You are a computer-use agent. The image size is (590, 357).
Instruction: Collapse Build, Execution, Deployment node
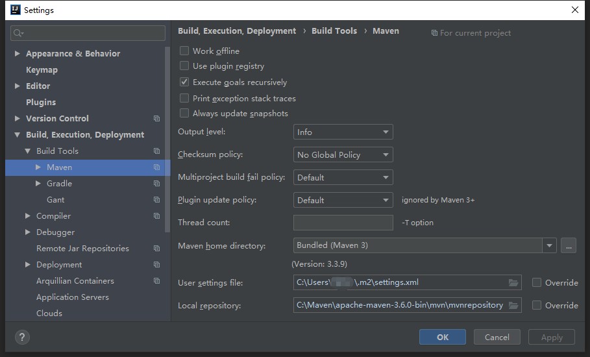point(17,134)
